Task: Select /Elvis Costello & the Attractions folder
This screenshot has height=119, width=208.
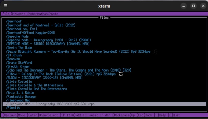Action: [35, 85]
